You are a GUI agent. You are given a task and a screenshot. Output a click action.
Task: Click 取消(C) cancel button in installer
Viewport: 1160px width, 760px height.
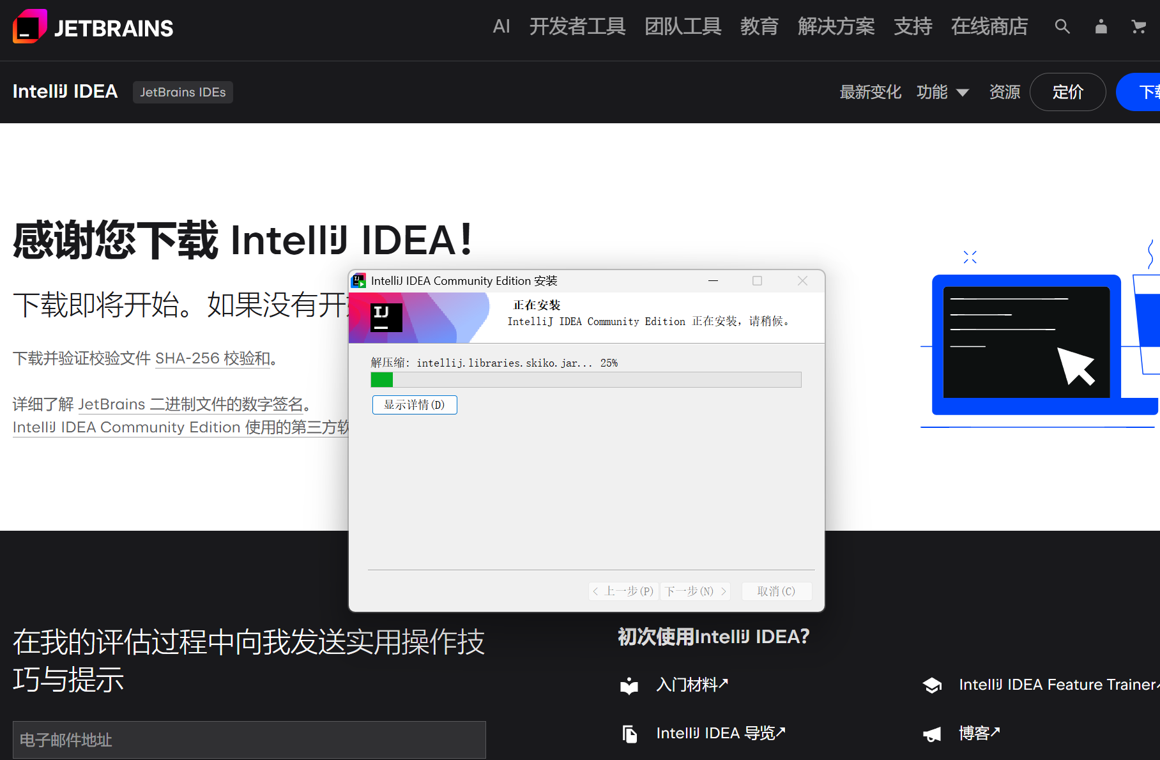click(x=777, y=591)
